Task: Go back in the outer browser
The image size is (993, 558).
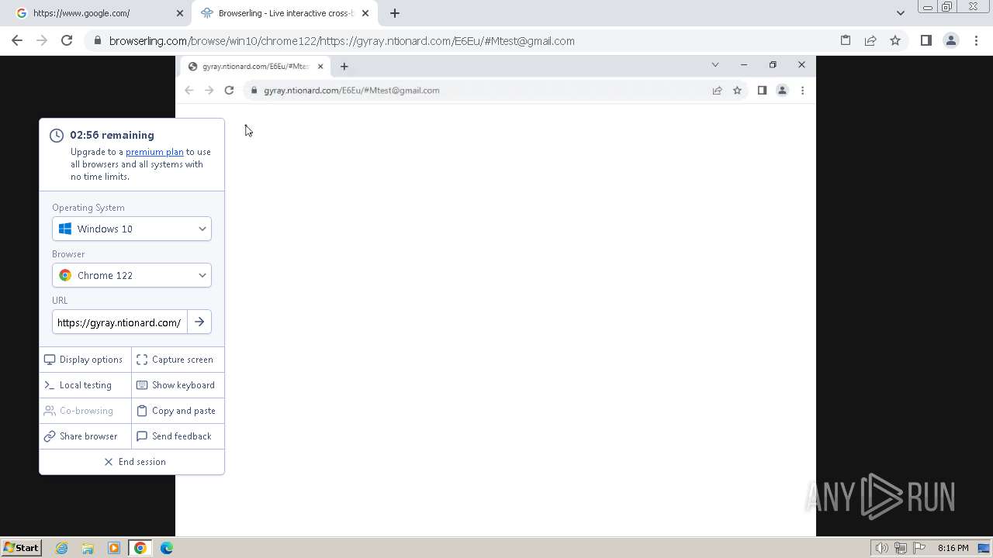Action: pyautogui.click(x=17, y=41)
